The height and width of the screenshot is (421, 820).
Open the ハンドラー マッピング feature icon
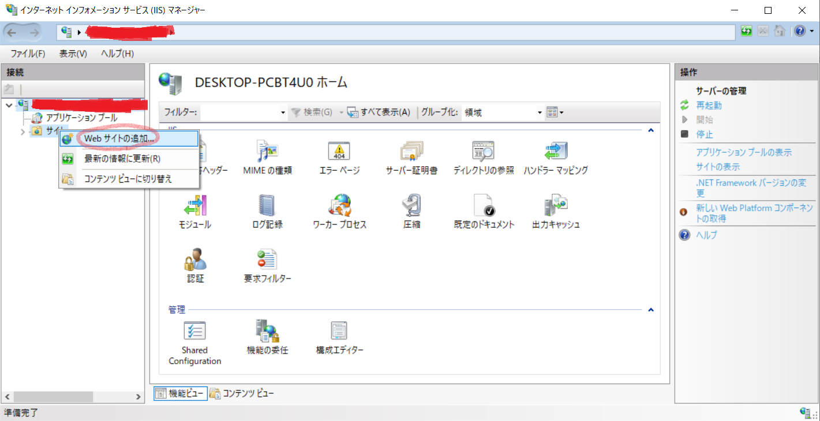click(556, 157)
